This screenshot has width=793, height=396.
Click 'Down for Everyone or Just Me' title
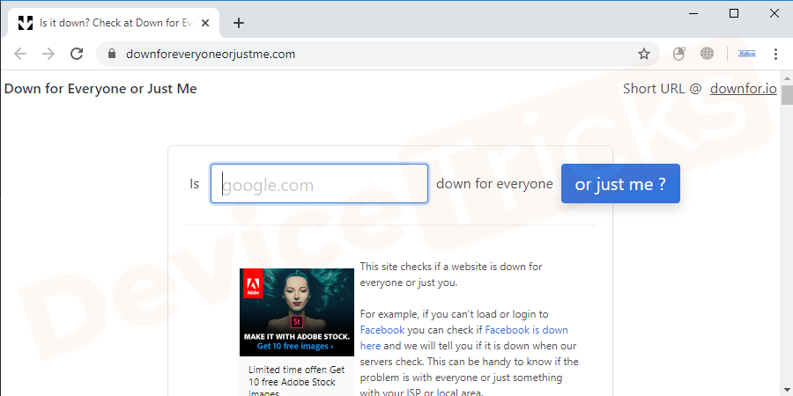click(100, 89)
